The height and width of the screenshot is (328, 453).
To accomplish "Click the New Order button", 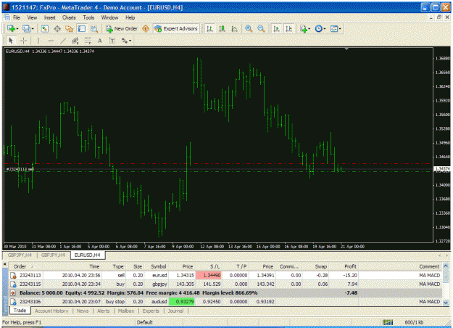I will (121, 28).
